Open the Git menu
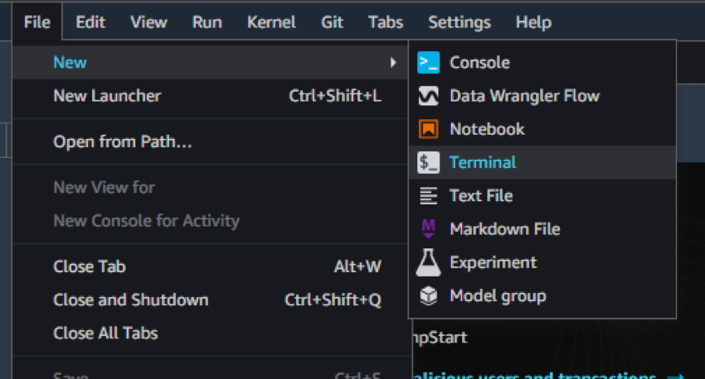Screen dimensions: 705x379 click(x=332, y=22)
